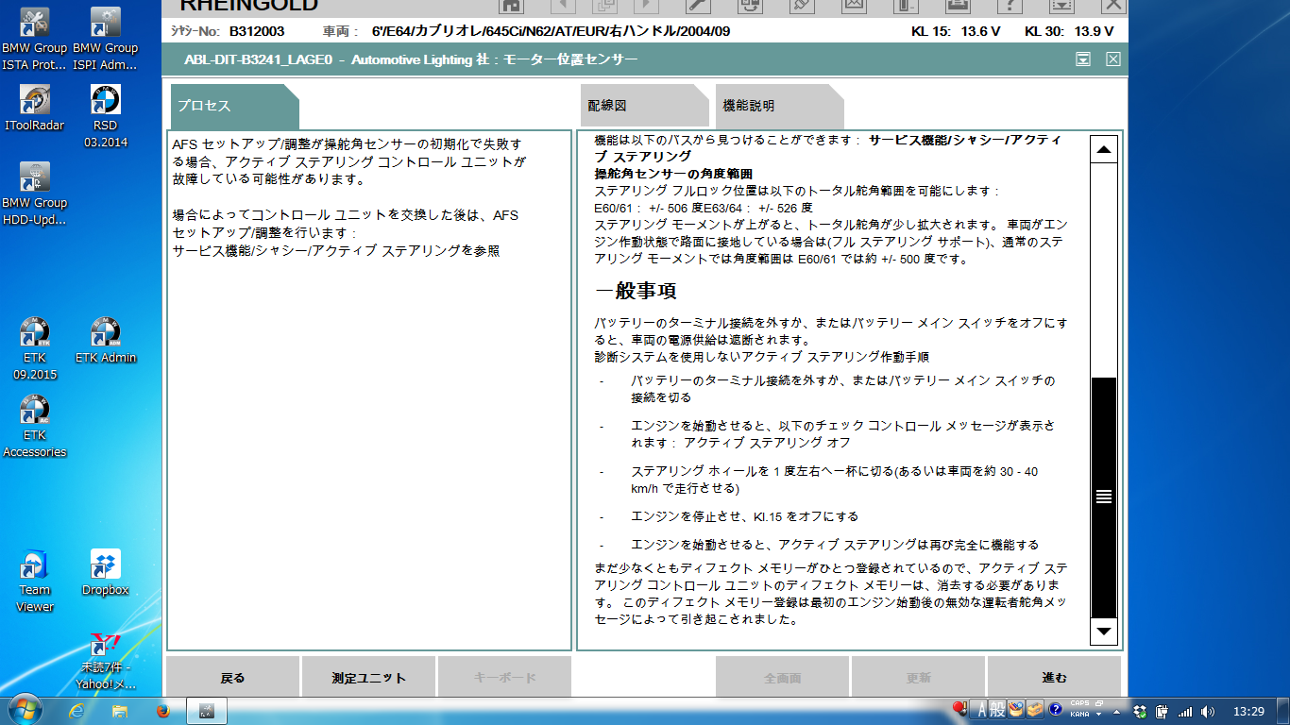Select the ETK Accessories desktop icon
This screenshot has width=1290, height=725.
point(35,426)
